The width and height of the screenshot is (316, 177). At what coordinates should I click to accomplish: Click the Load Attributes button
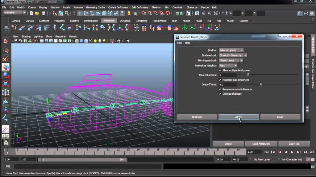click(x=261, y=144)
